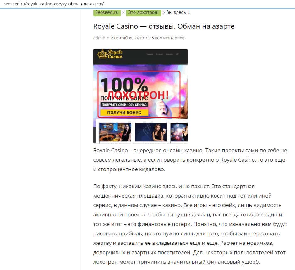
Task: Click the 'ПОЛУЧИТЬ СВОИ 100% СЕЙЧАС' banner
Action: coord(124,105)
